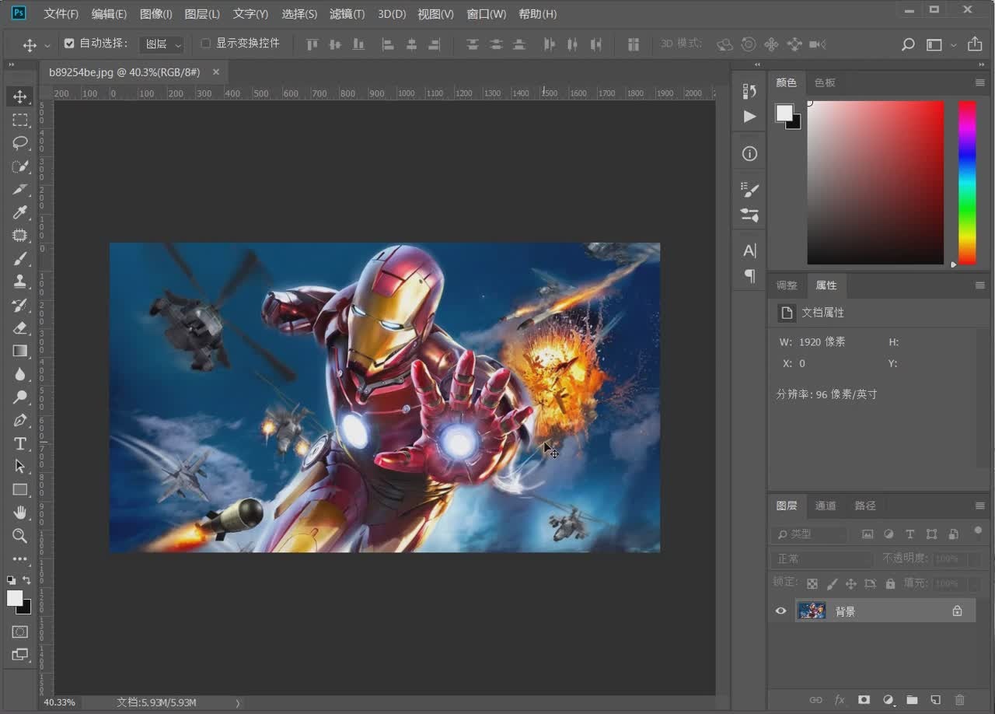Viewport: 995px width, 714px height.
Task: Click the foreground color swatch in toolbar
Action: [x=15, y=598]
